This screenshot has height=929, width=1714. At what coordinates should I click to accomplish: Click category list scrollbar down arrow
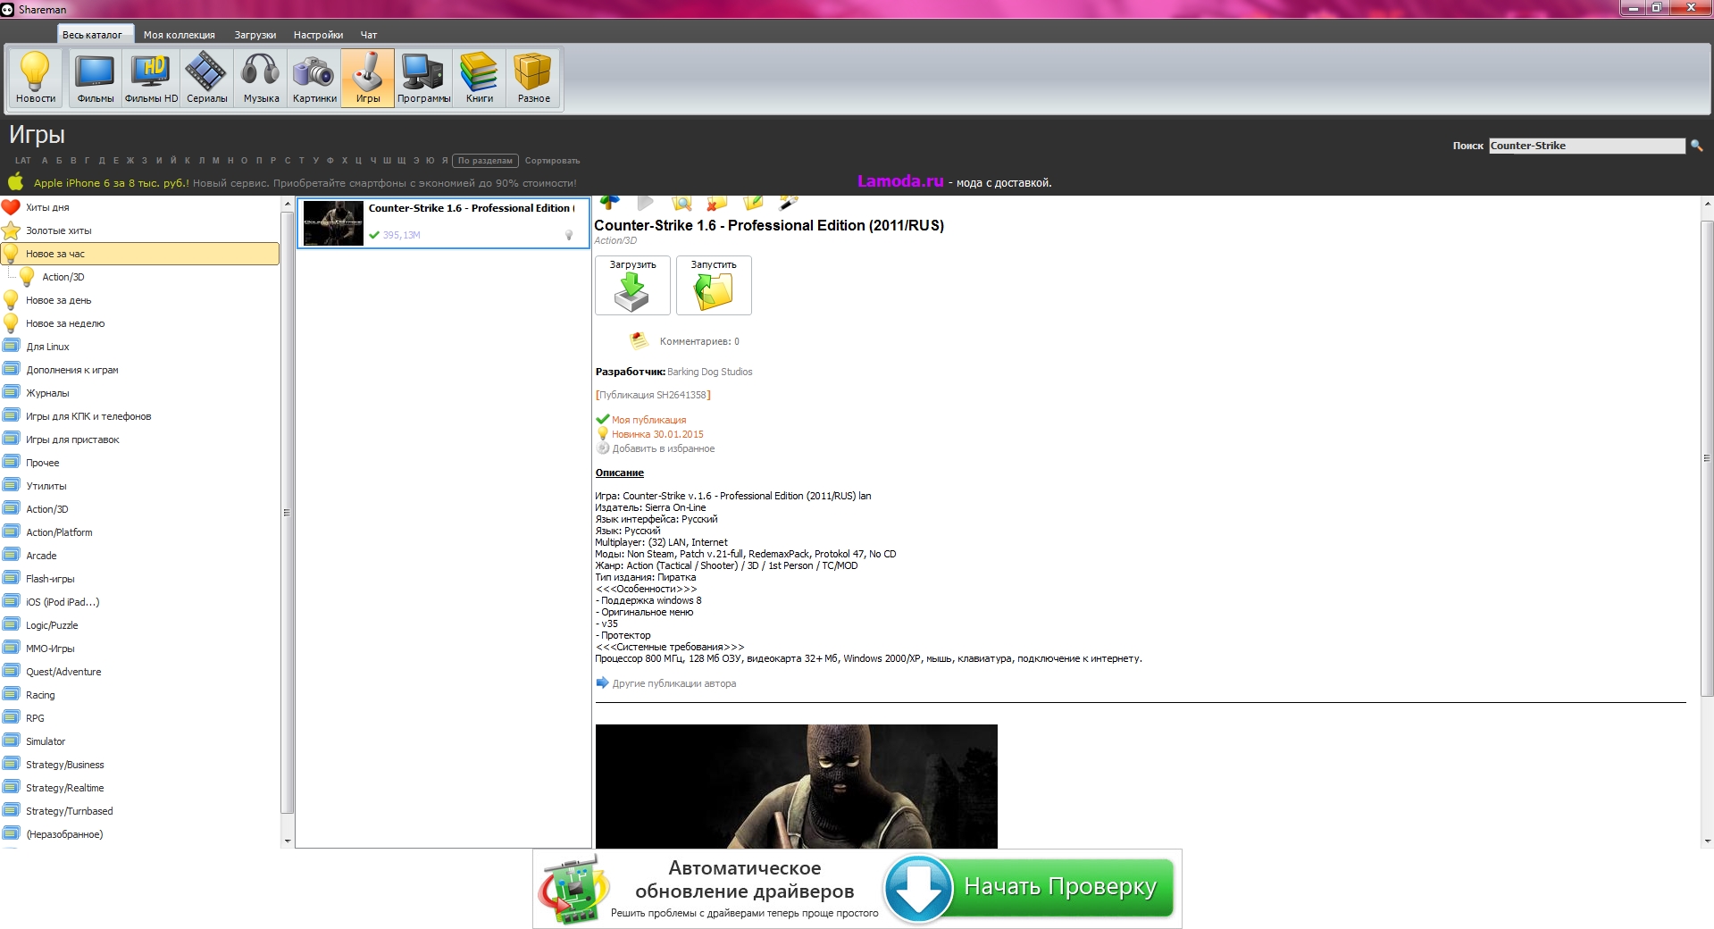287,841
